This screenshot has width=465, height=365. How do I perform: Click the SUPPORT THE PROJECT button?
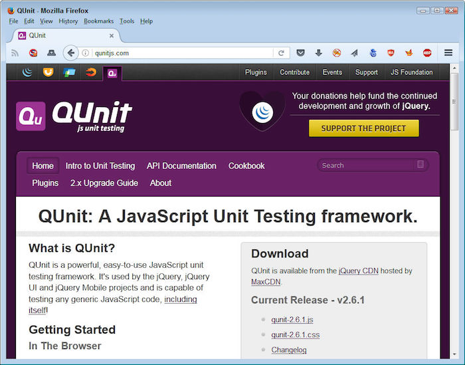[364, 128]
